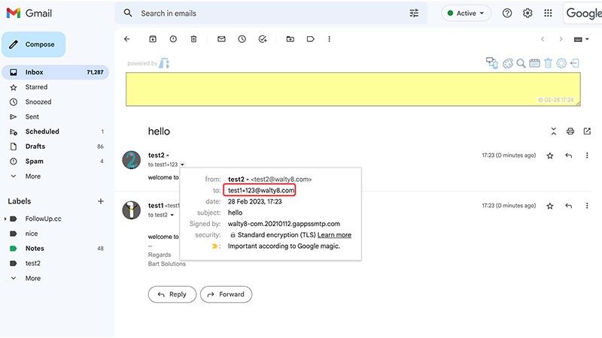Click the test1 sender avatar

[x=131, y=210]
